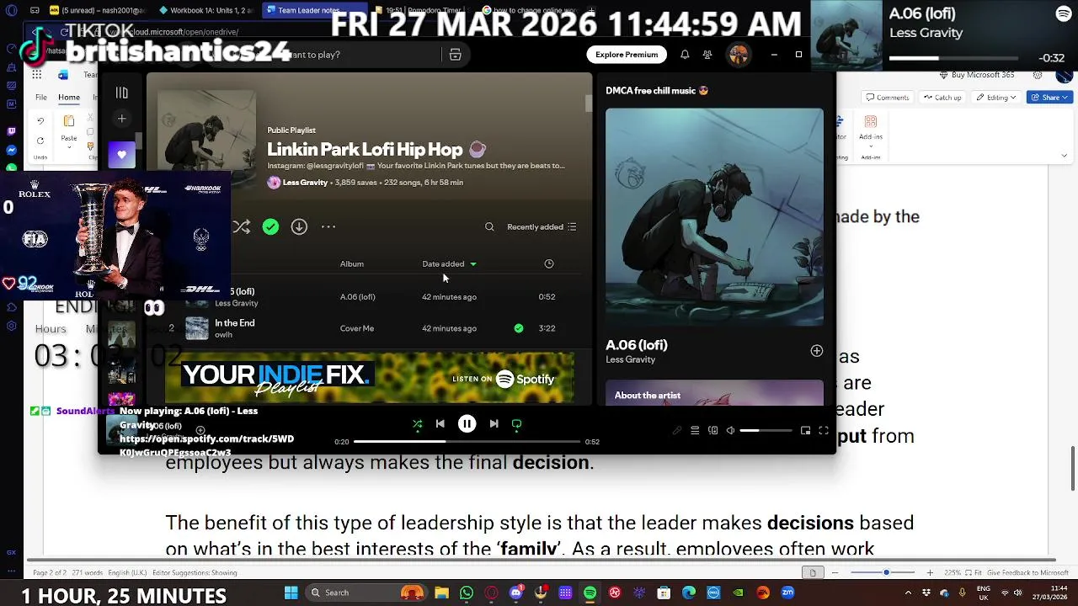Viewport: 1078px width, 606px height.
Task: Add A.06 (lofi) to library from Now Playing panel
Action: pyautogui.click(x=816, y=351)
